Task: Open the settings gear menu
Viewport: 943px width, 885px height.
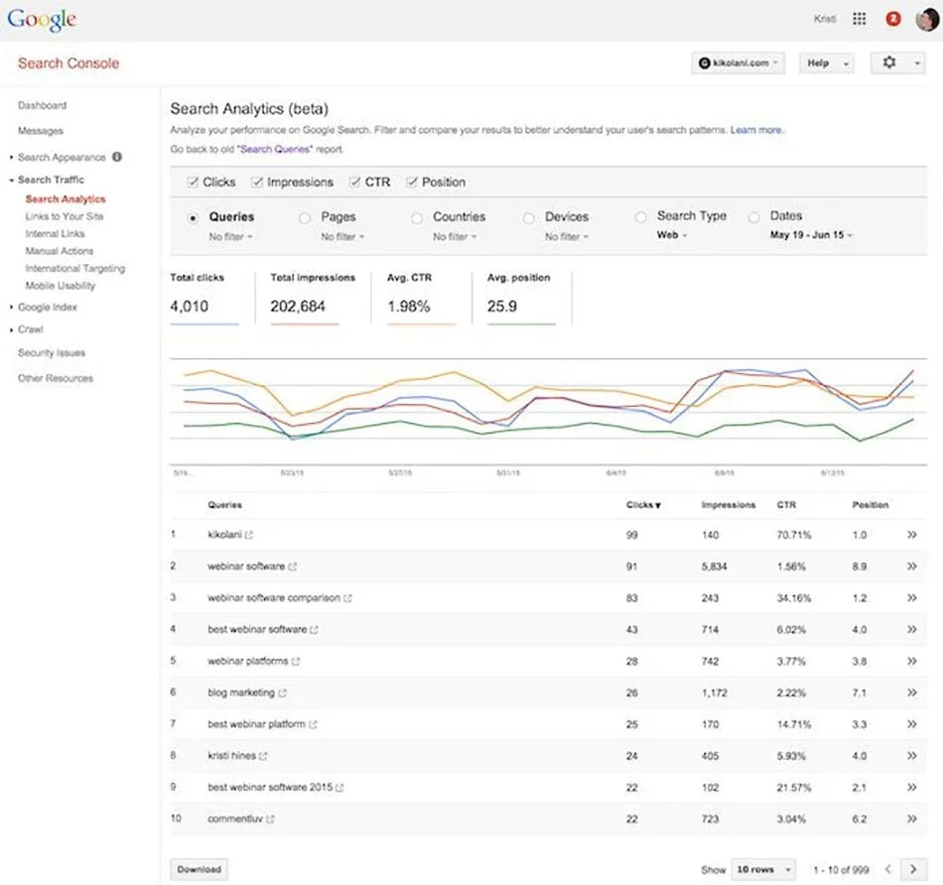Action: click(x=889, y=63)
